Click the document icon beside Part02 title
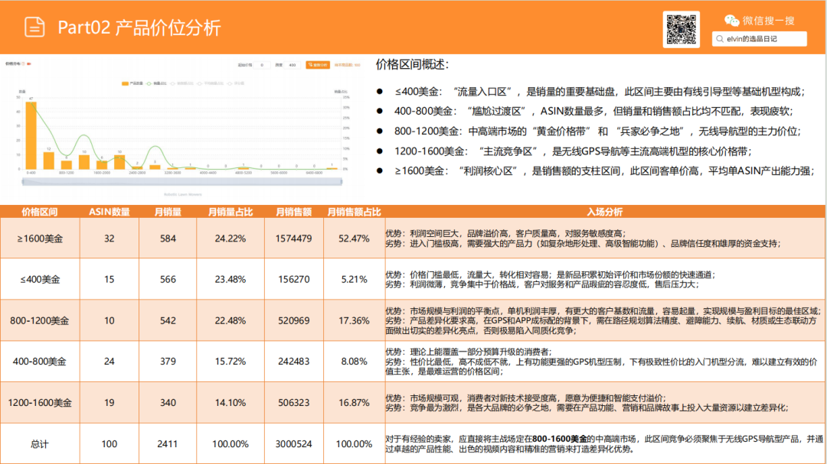Image resolution: width=827 pixels, height=464 pixels. click(33, 27)
